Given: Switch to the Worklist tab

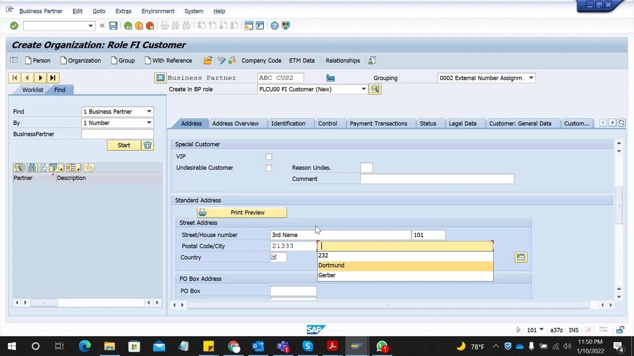Looking at the screenshot, I should click(x=33, y=89).
